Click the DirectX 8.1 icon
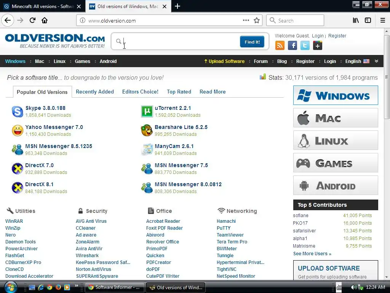 18,188
